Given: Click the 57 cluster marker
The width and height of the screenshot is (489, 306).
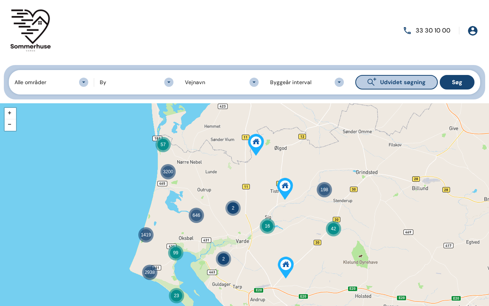Looking at the screenshot, I should (x=163, y=145).
